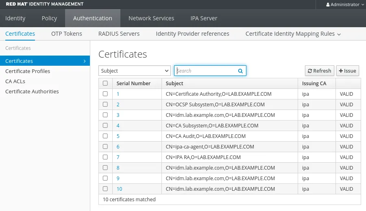This screenshot has height=211, width=366.
Task: Select checkbox for CN=IPA RA certificate
Action: click(x=105, y=157)
